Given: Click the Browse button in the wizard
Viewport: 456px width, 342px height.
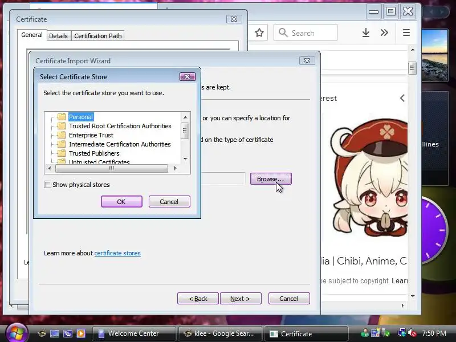Looking at the screenshot, I should pyautogui.click(x=271, y=179).
